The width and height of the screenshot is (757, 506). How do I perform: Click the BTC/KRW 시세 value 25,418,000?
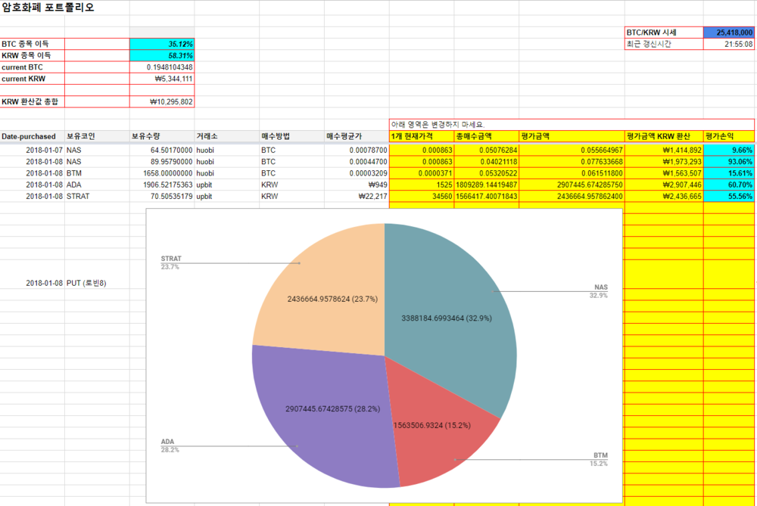point(728,33)
